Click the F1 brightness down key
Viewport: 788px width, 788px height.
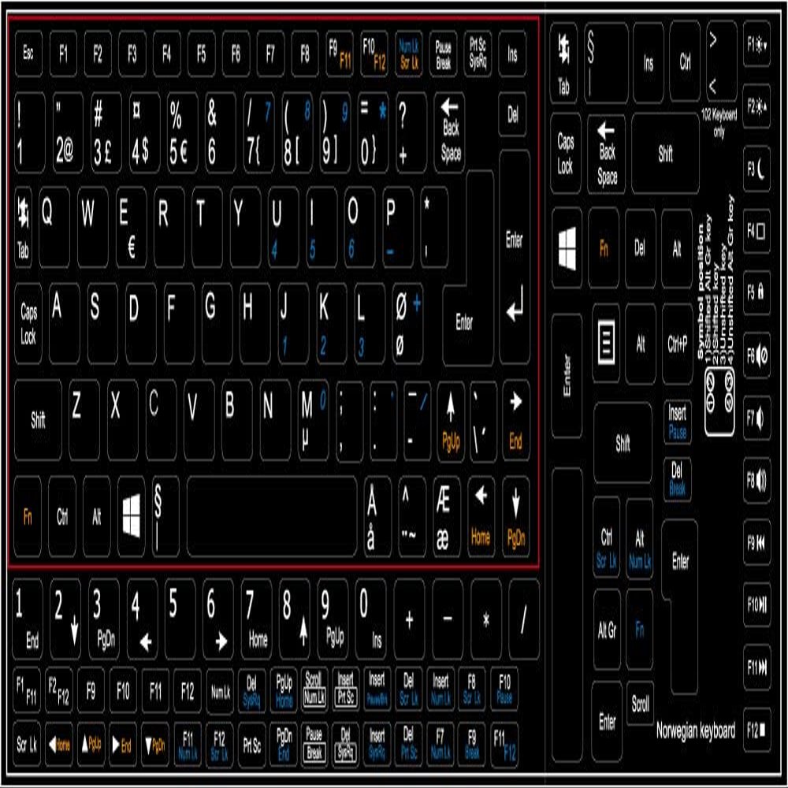pyautogui.click(x=756, y=45)
